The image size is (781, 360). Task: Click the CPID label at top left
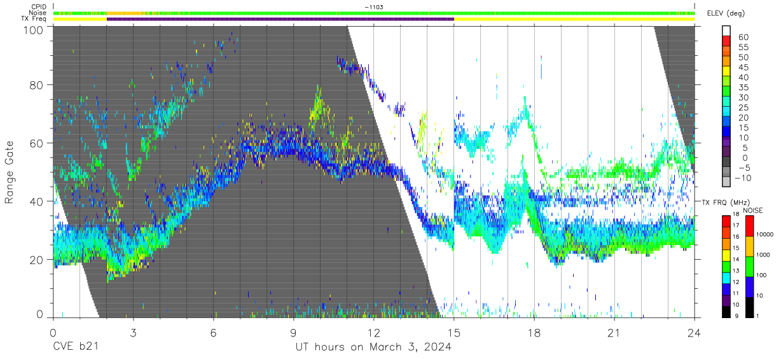point(39,7)
